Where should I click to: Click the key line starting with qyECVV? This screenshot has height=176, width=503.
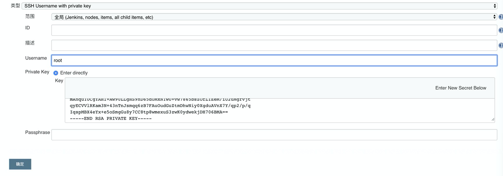(160, 106)
